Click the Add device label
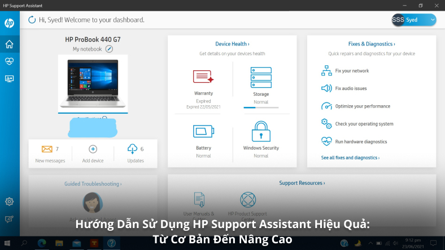445x250 pixels. click(x=93, y=160)
